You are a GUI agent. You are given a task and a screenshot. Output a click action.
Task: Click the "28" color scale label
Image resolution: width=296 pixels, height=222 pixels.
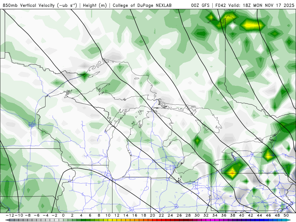[188, 215]
